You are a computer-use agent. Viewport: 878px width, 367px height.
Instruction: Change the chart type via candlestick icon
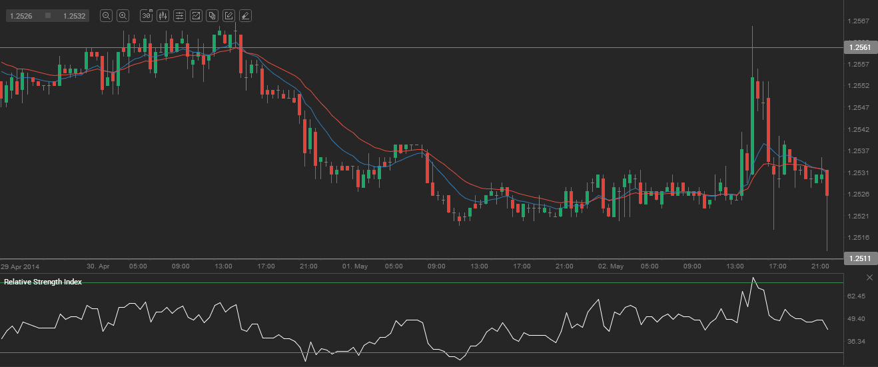163,15
